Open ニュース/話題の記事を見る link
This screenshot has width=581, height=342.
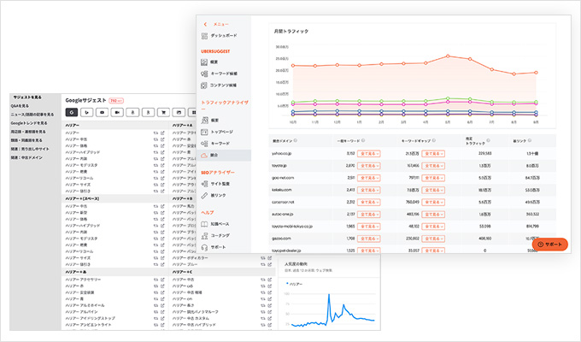32,115
